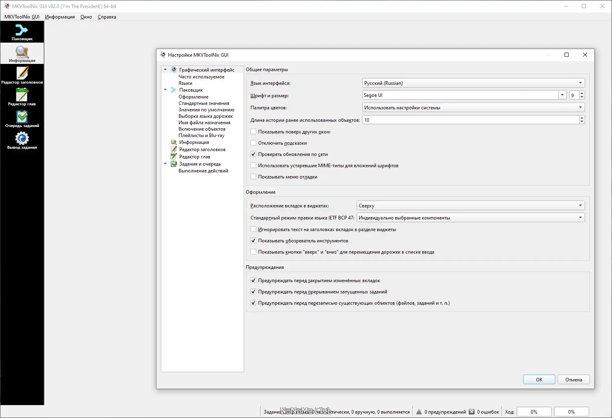Select Оформление in the settings tree

(193, 97)
